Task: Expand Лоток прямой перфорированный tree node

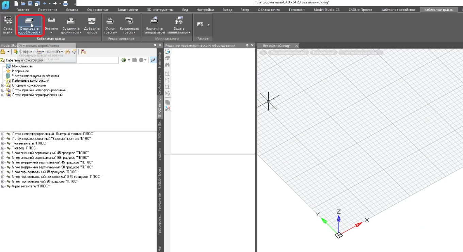Action: click(x=3, y=95)
